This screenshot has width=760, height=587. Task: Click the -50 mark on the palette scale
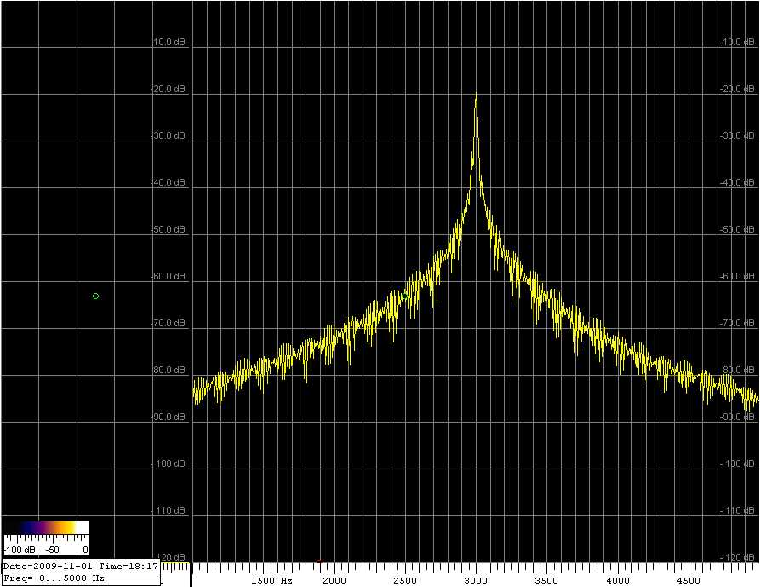click(x=53, y=550)
